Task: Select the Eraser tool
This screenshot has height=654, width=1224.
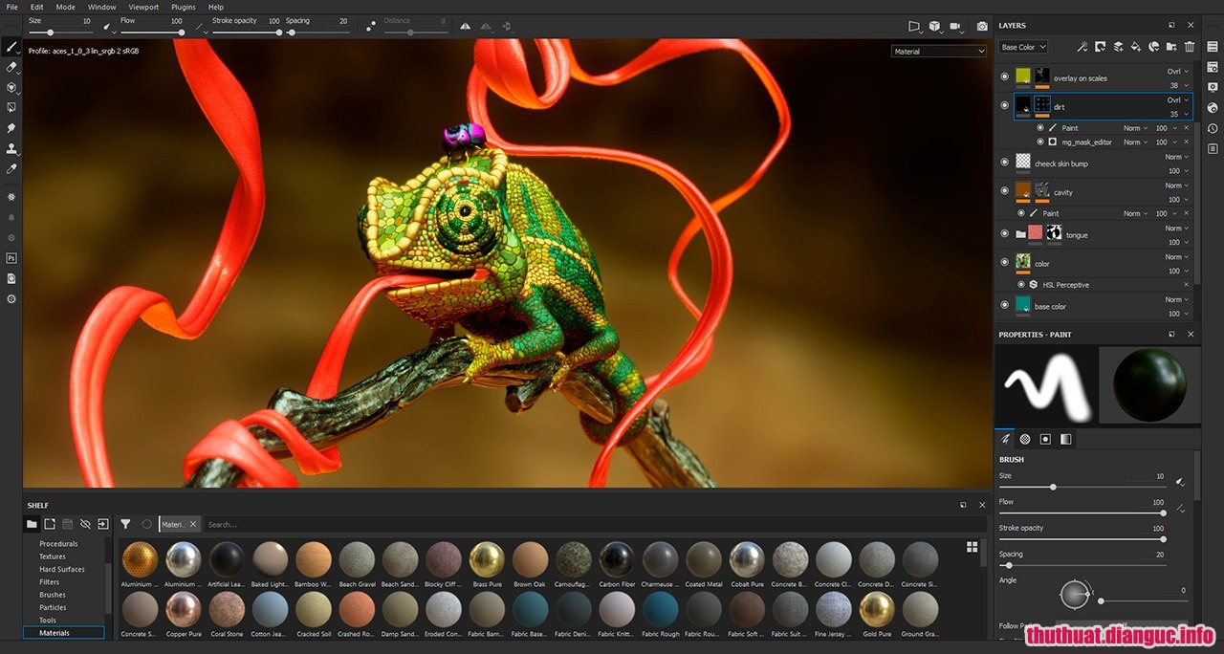Action: [x=11, y=68]
